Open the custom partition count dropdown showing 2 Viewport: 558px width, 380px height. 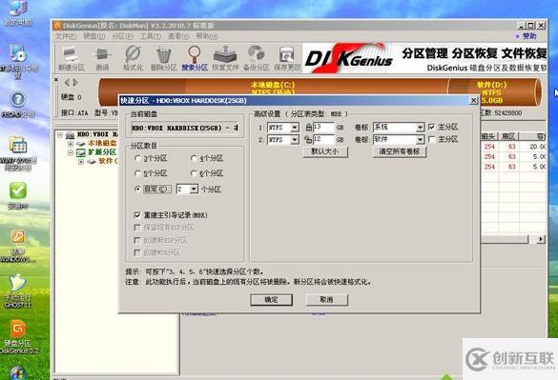point(194,190)
